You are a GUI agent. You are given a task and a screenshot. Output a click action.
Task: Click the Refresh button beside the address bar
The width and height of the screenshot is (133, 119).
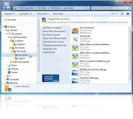[x=88, y=8]
